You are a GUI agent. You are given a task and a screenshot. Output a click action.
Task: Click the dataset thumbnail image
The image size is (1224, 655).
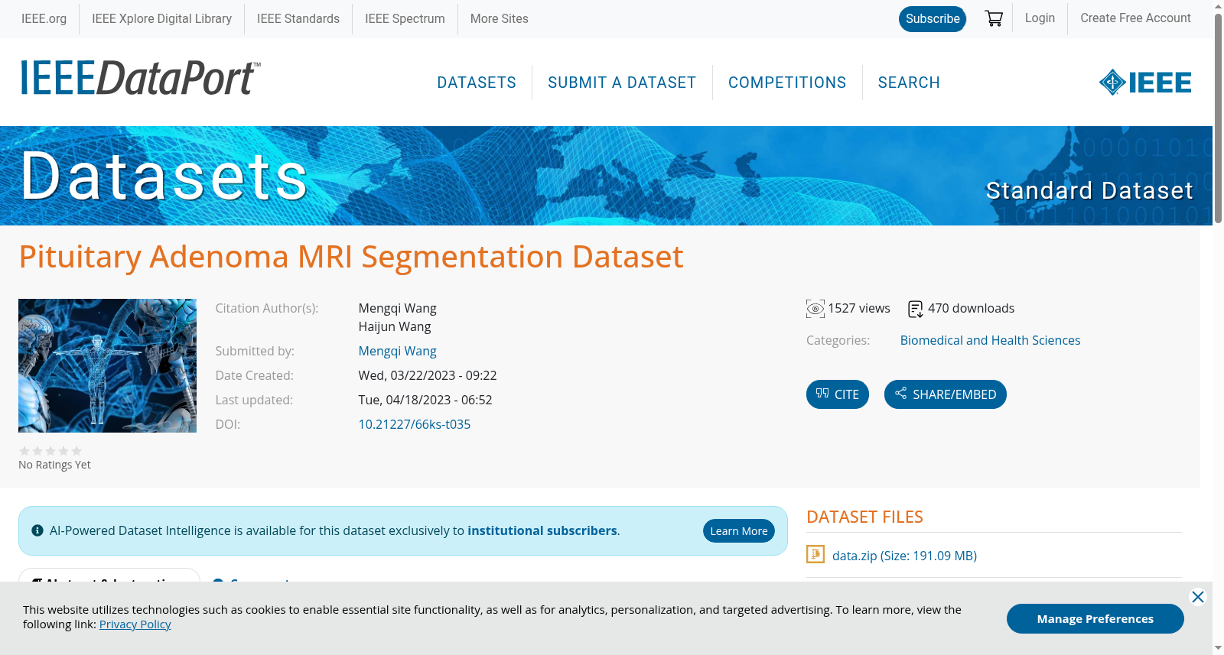[107, 365]
